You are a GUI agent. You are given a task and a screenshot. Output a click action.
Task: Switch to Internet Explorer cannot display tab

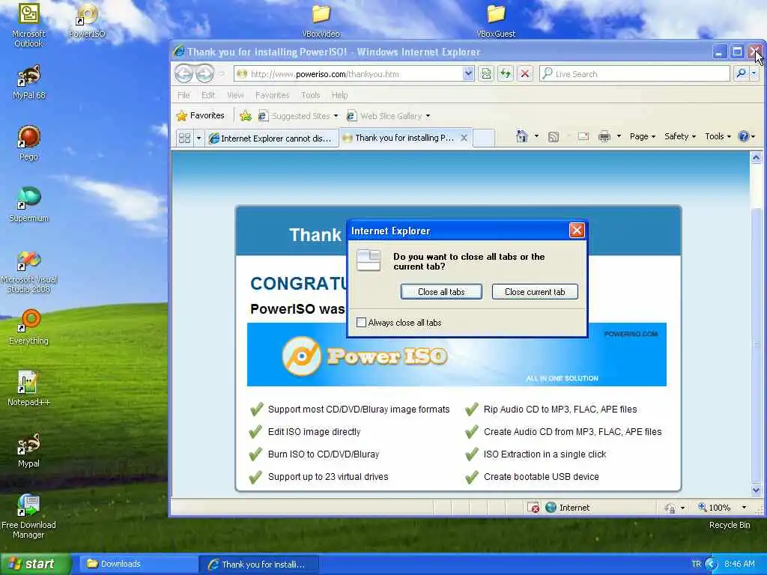pos(271,139)
